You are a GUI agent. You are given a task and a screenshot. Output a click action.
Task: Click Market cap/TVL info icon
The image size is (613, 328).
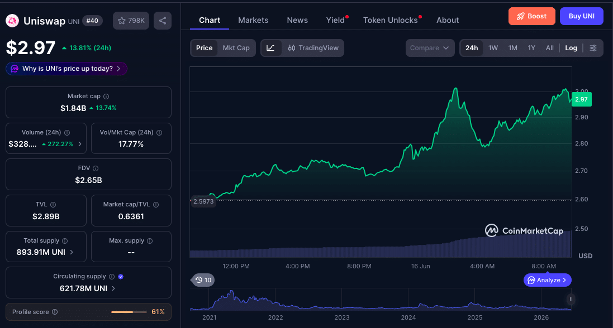click(x=156, y=205)
